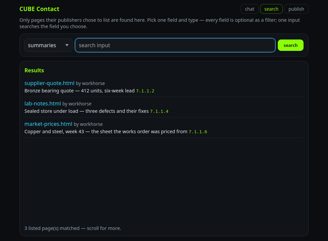Select the address 7.1.1.2
Screen dimensions: 328x241
[x=145, y=91]
